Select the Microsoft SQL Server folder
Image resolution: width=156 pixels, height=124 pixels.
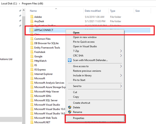[46, 100]
